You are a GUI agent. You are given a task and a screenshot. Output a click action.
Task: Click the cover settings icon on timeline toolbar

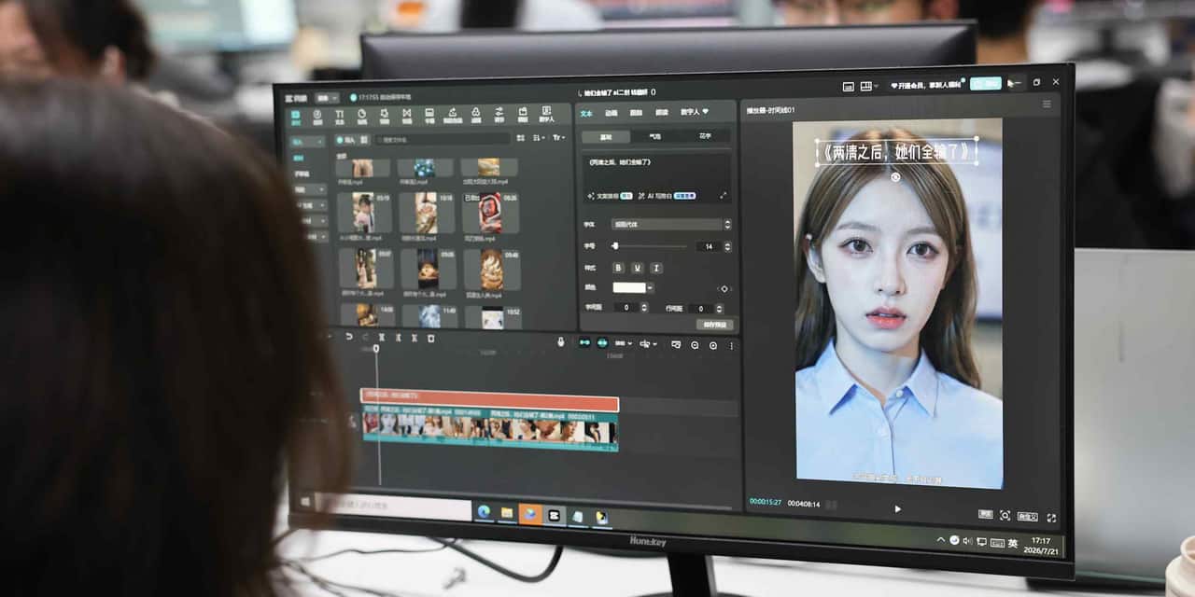click(x=675, y=344)
